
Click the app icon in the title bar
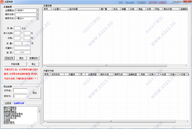click(x=2, y=2)
